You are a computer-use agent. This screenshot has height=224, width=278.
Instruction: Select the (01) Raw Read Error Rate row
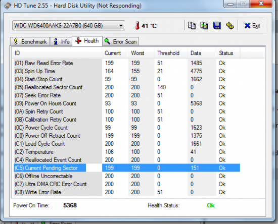(127, 63)
